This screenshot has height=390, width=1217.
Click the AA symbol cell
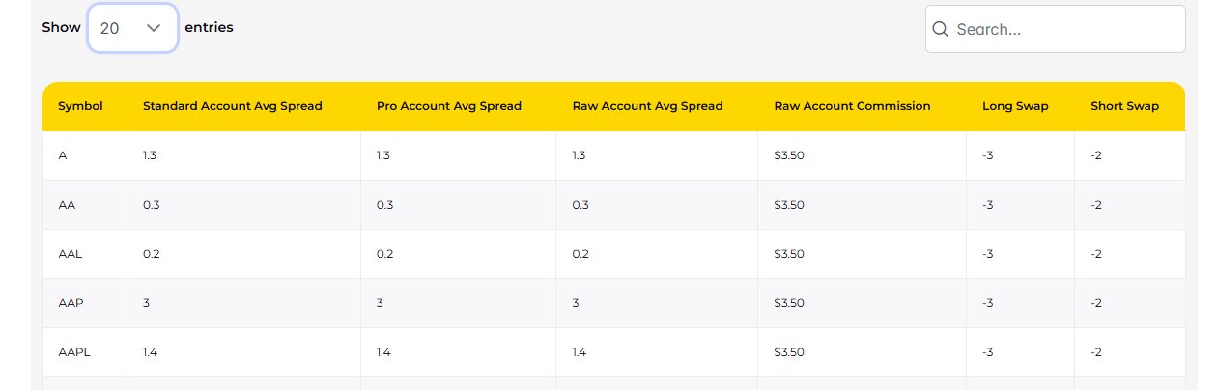67,205
